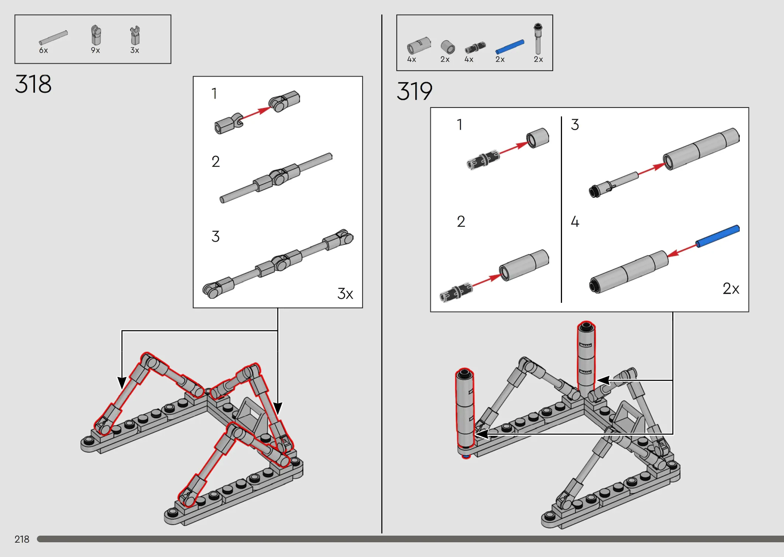Click the blue rod in step 319 parts box
This screenshot has width=784, height=557.
pos(510,47)
